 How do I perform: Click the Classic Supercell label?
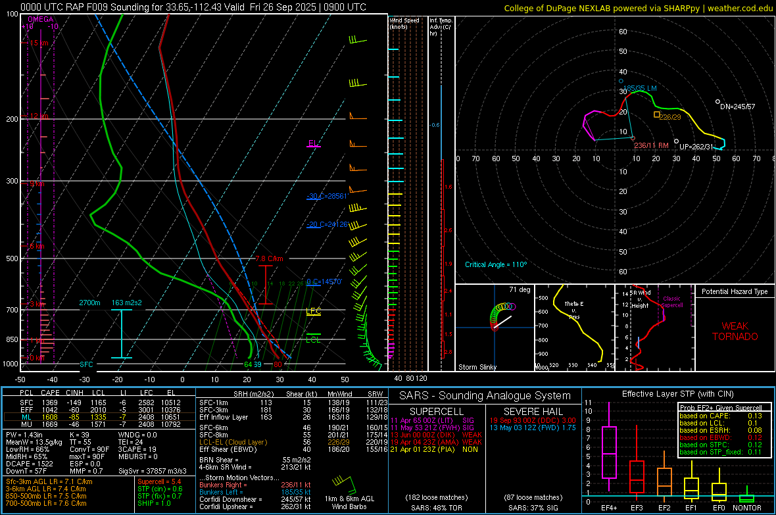[672, 302]
